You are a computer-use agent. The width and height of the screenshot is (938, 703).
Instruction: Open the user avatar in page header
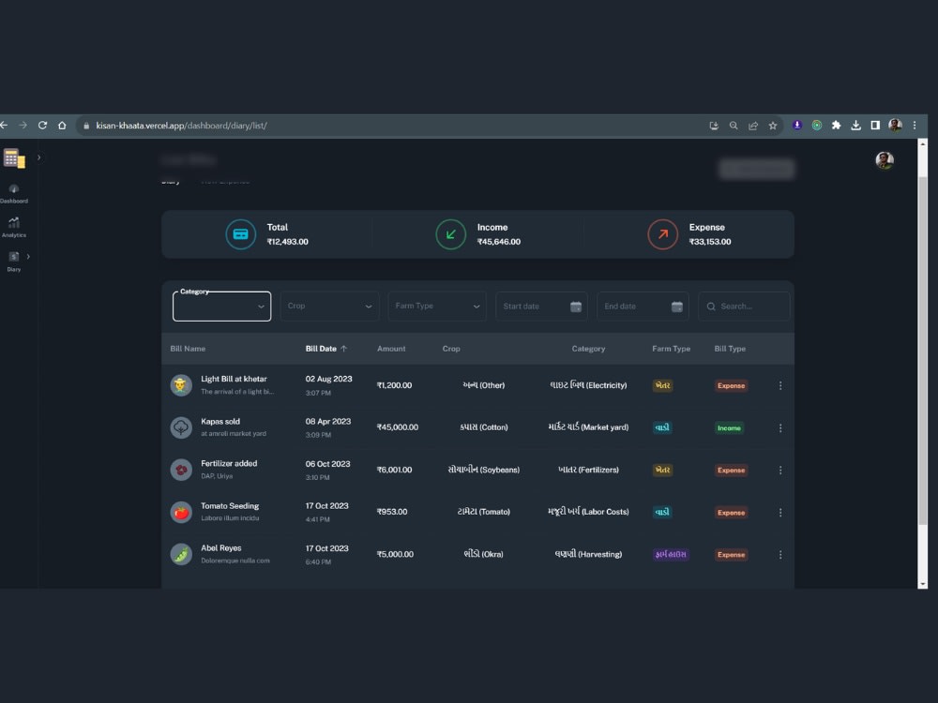pos(885,160)
